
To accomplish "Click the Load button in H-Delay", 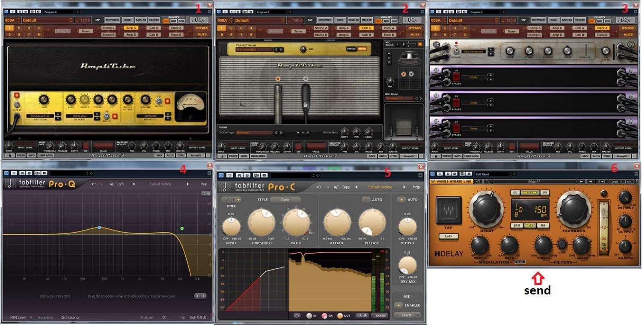I will tap(614, 181).
